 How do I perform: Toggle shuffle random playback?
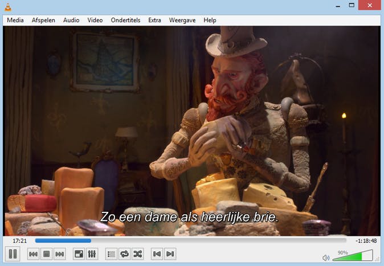pyautogui.click(x=138, y=254)
